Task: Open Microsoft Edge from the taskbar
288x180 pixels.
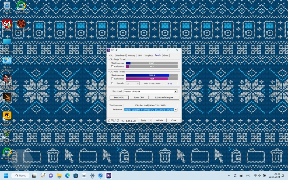Action: click(x=67, y=175)
